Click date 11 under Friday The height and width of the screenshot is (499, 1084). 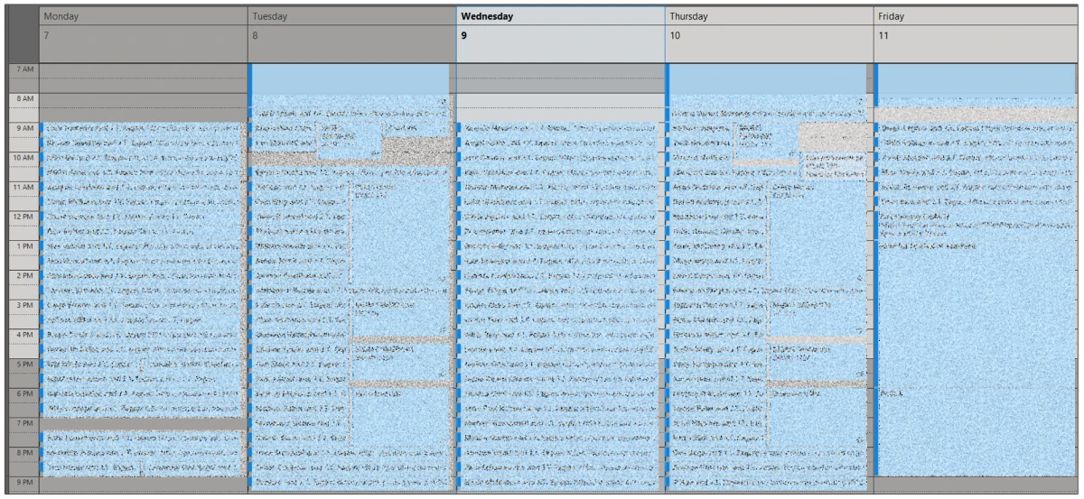(883, 35)
